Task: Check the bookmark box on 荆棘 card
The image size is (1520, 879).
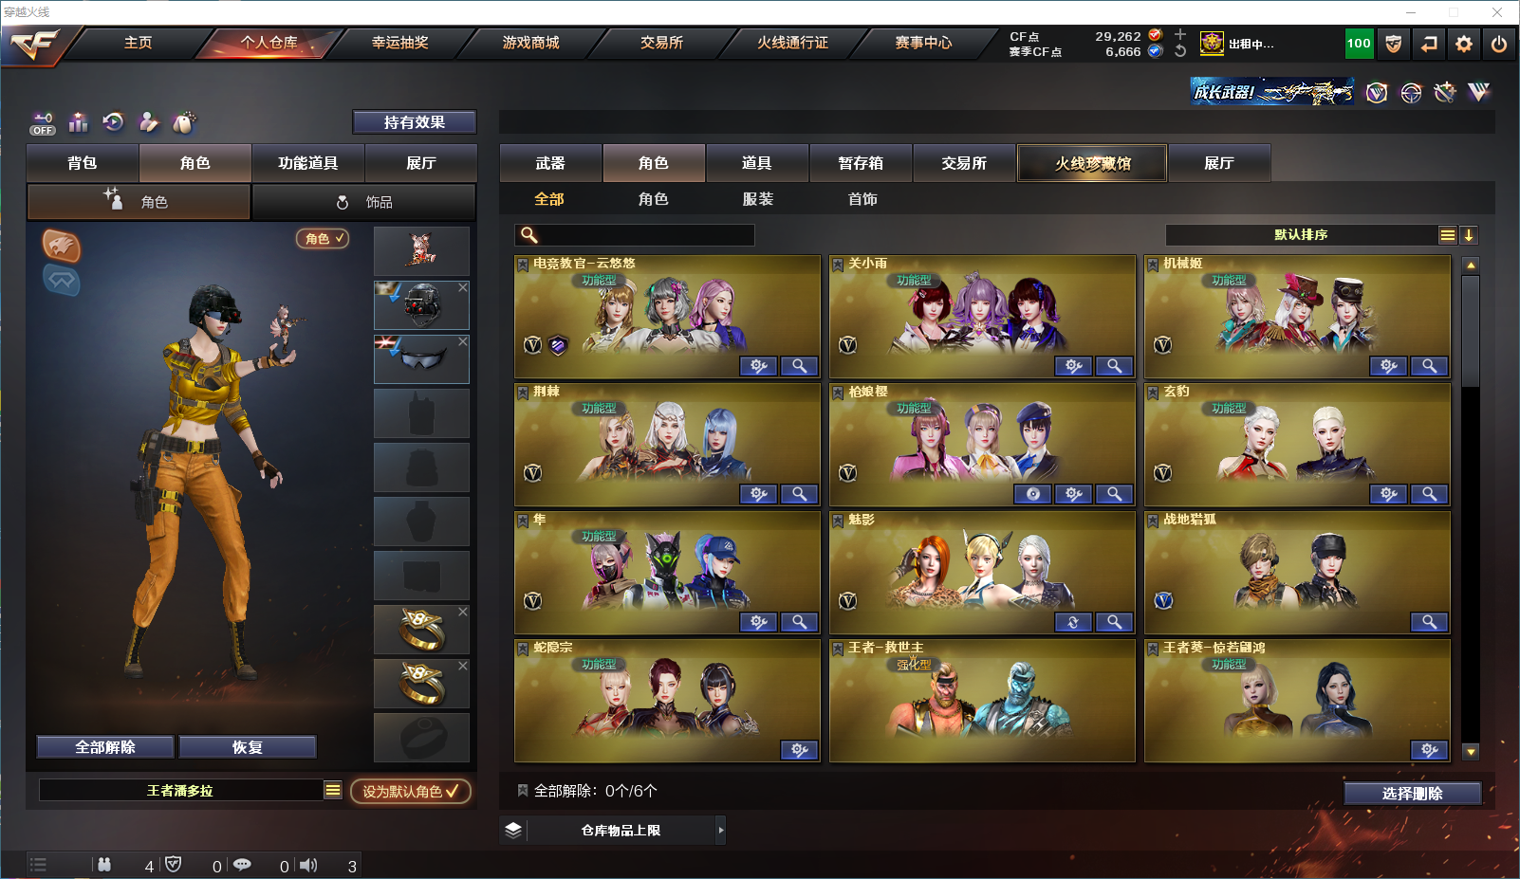Action: coord(522,393)
